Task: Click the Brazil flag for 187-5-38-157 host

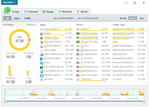Action: point(78,42)
